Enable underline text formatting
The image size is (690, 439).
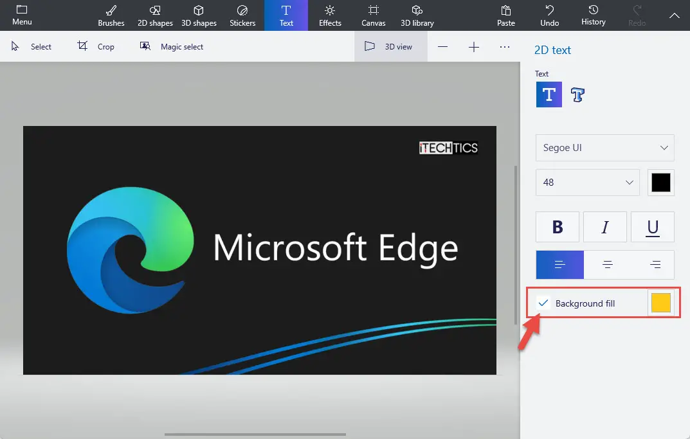click(x=652, y=227)
